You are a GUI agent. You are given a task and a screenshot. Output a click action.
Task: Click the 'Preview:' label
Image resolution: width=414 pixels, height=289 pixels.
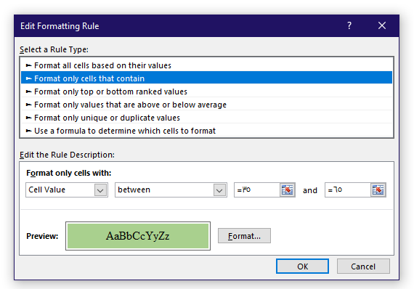(x=42, y=236)
